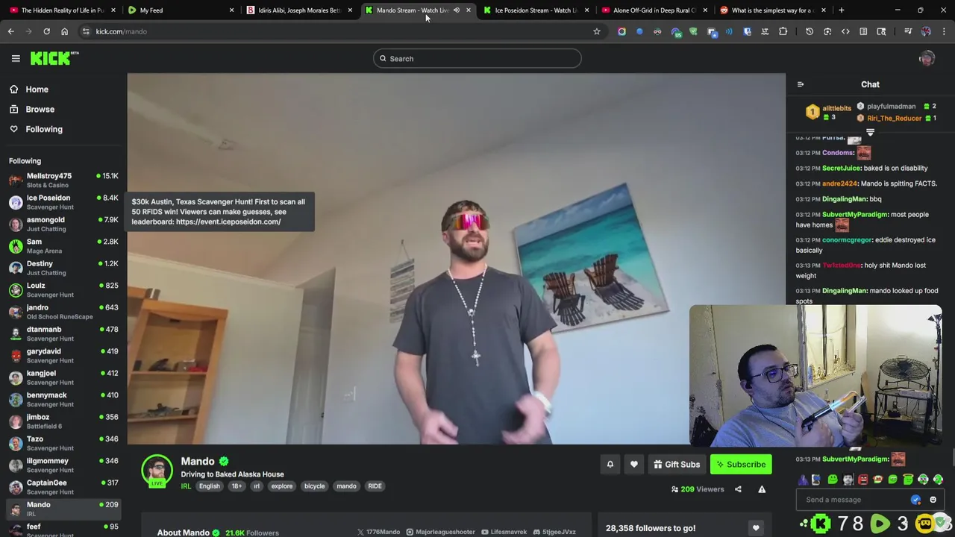Switch to the My Feed browser tab
This screenshot has height=537, width=955.
click(x=179, y=10)
